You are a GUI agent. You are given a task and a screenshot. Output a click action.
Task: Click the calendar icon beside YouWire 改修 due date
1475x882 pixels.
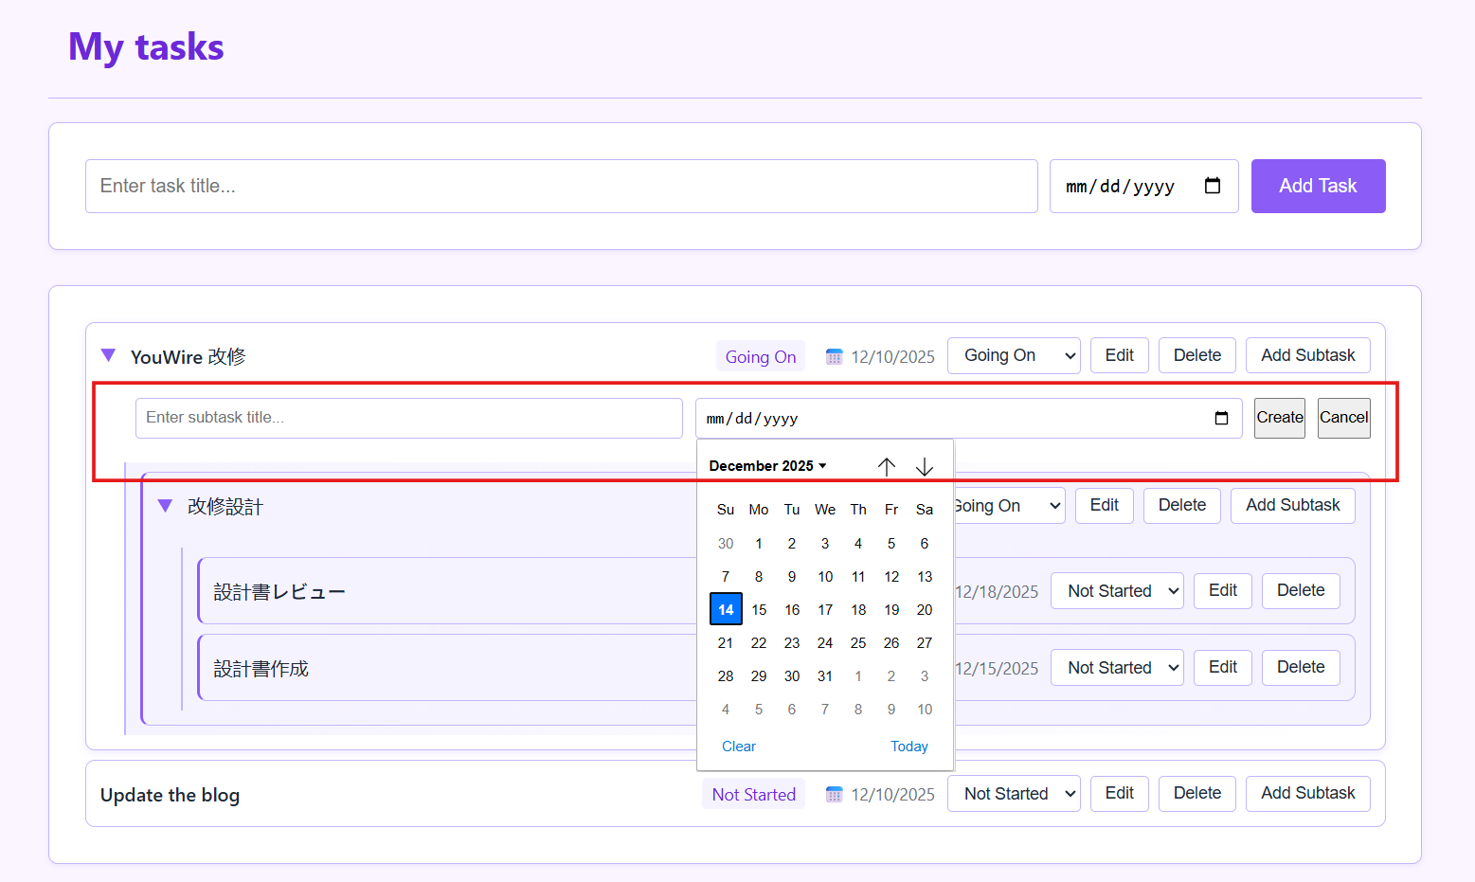[834, 357]
